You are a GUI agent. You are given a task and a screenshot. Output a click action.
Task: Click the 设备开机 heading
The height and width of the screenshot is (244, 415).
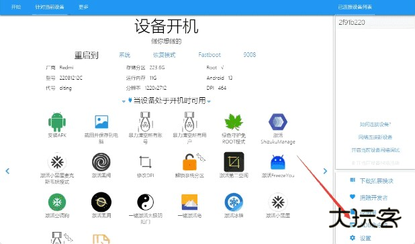(x=167, y=26)
